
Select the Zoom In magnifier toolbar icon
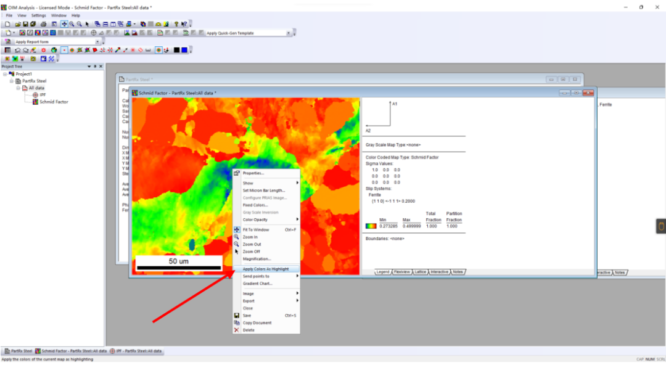pos(72,23)
